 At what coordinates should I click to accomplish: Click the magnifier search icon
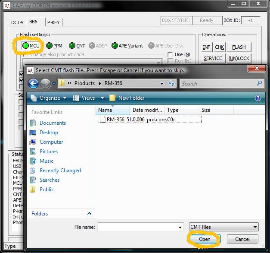(259, 83)
